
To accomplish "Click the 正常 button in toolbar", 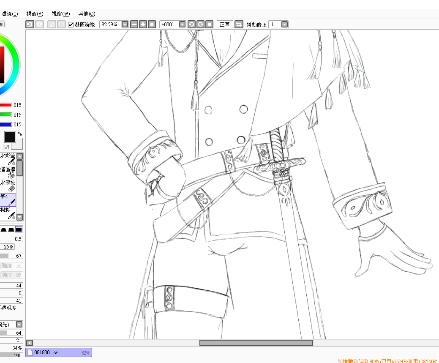I will [224, 25].
